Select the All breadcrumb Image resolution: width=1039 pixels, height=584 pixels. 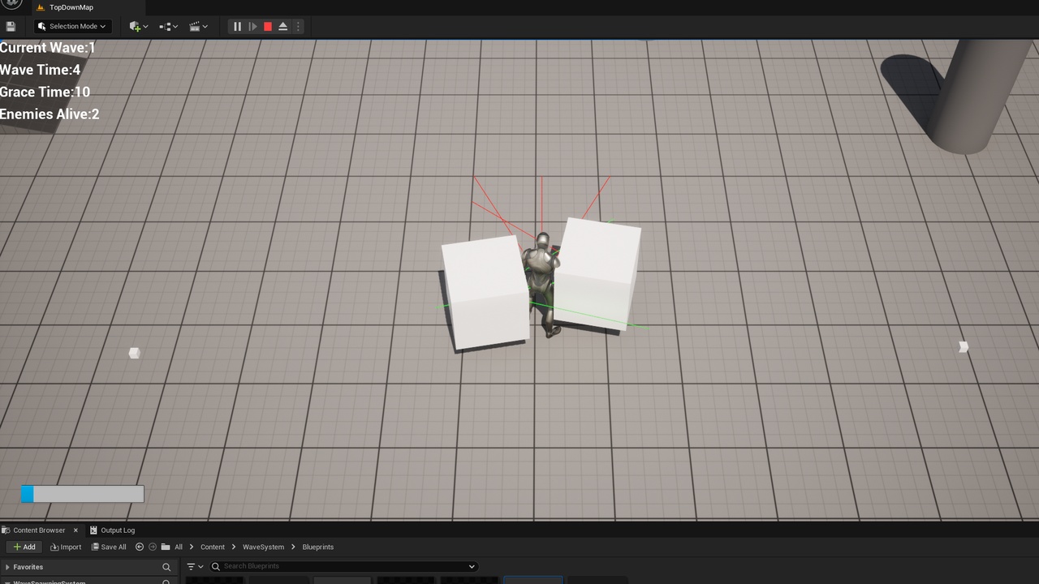tap(179, 547)
